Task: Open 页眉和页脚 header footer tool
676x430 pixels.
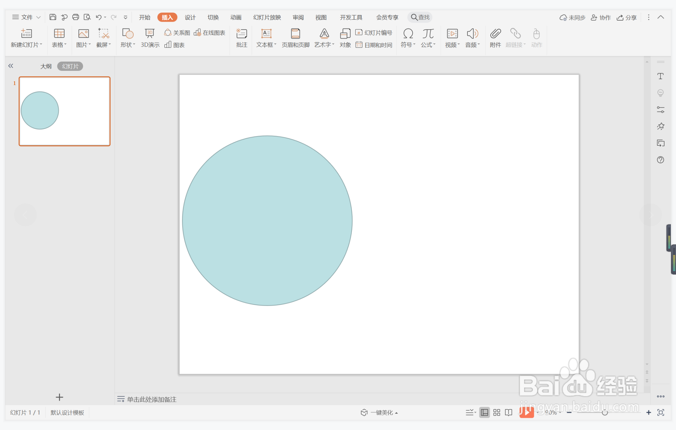Action: click(295, 38)
